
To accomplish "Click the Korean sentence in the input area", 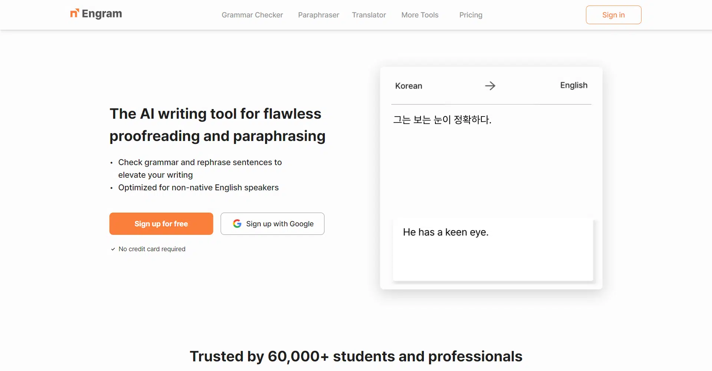I will click(442, 120).
